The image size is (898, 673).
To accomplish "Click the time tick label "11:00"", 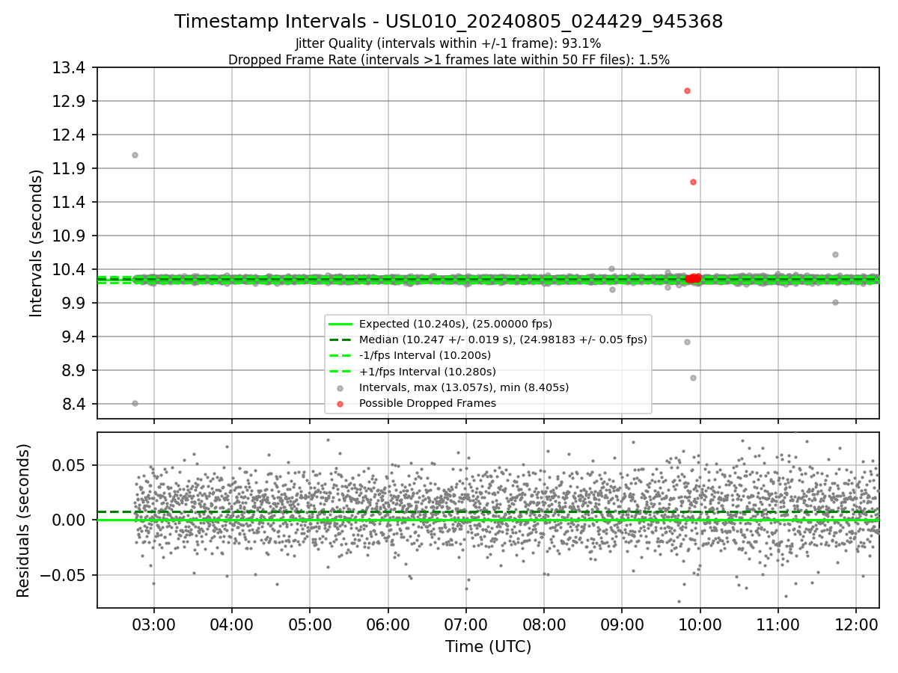I will coord(778,624).
